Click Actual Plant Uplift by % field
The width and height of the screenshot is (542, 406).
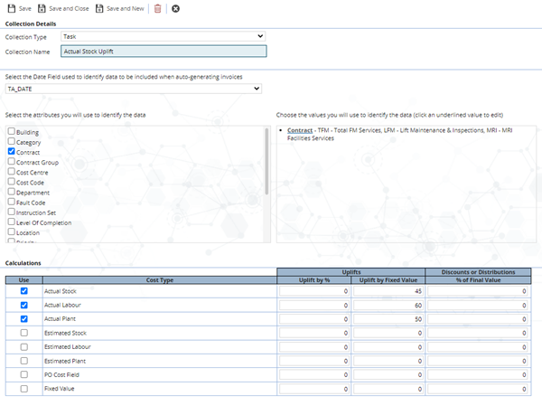[x=314, y=319]
